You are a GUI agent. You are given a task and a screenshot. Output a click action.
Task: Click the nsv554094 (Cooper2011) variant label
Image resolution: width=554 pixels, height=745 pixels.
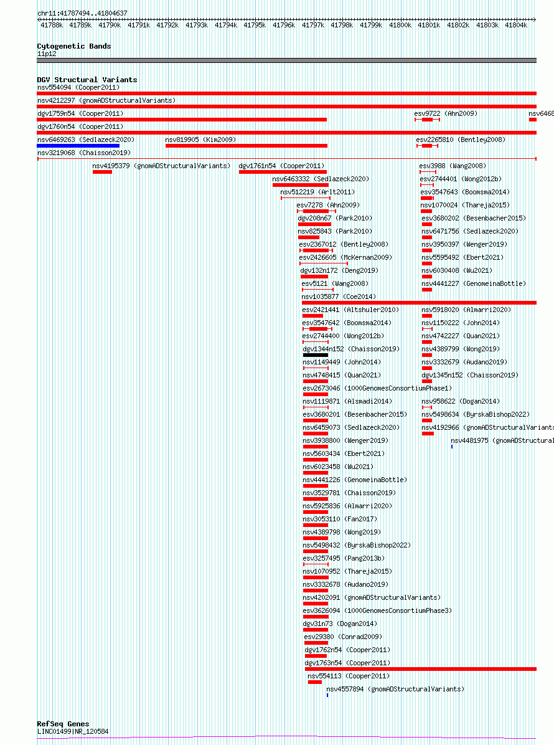tap(78, 87)
